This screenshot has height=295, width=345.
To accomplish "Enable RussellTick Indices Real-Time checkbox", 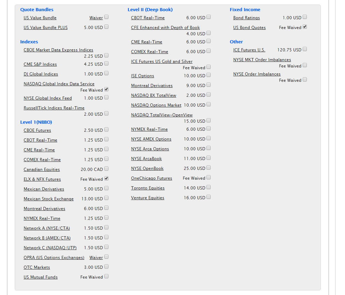I will [106, 114].
